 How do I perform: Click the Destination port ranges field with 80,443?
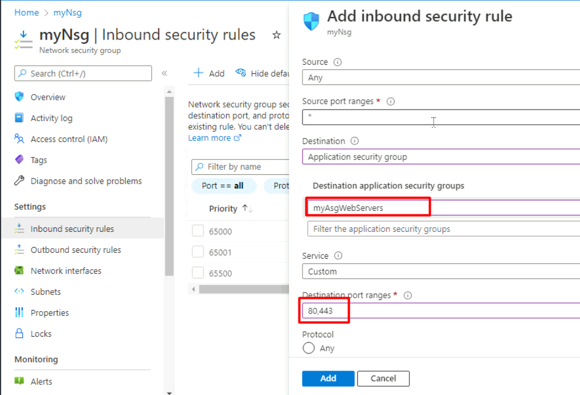(441, 311)
